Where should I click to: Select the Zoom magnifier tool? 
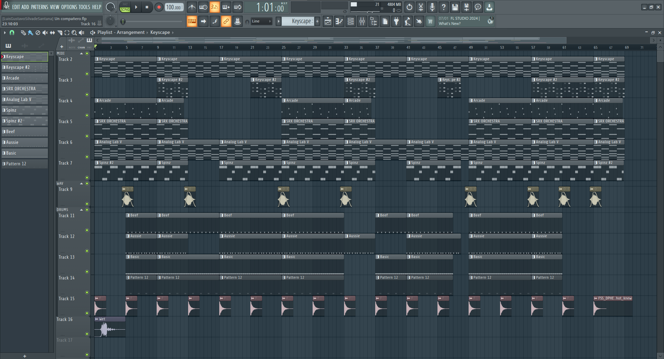(74, 33)
